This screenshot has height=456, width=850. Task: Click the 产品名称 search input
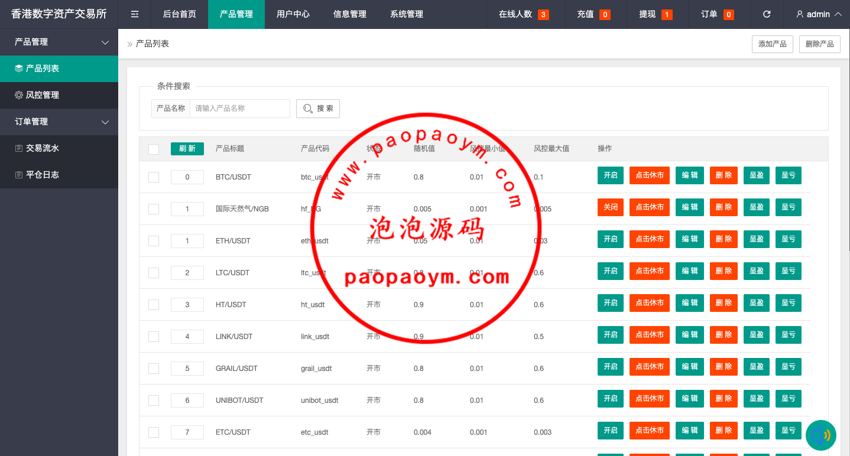tap(240, 109)
